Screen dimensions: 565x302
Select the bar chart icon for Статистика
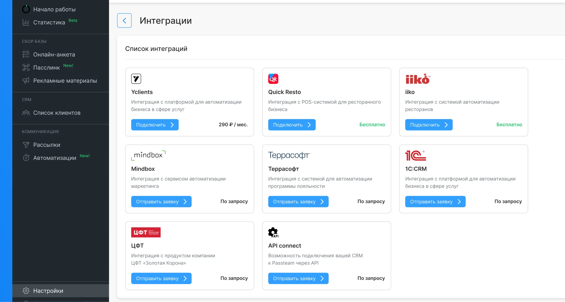click(x=26, y=22)
